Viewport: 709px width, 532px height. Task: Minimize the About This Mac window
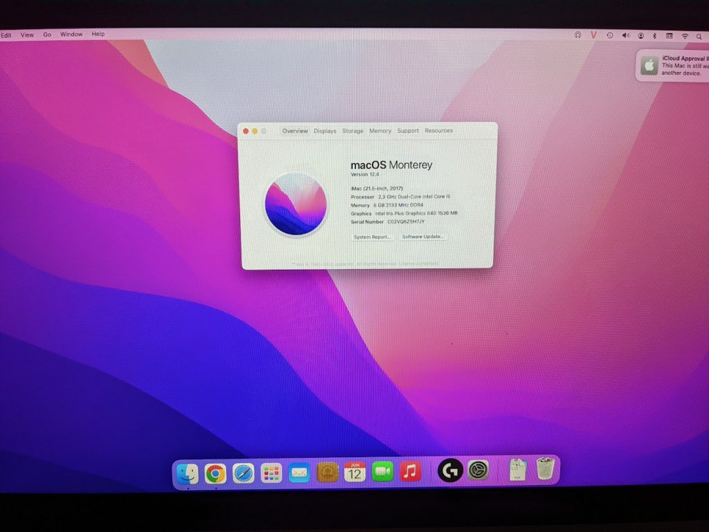[x=255, y=131]
